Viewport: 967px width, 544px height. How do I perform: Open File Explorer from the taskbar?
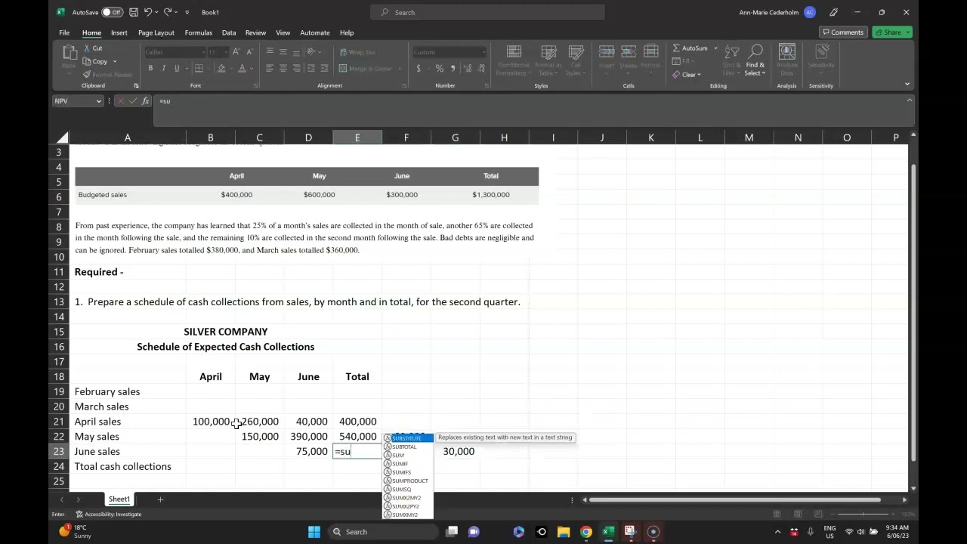coord(564,532)
